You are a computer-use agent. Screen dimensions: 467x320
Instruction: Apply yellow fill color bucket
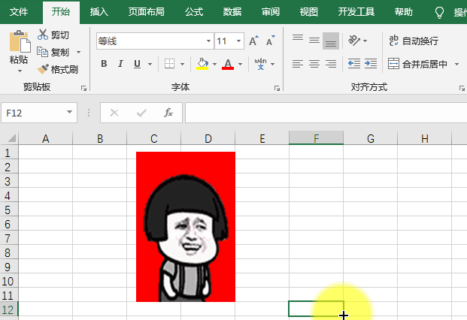(x=202, y=64)
